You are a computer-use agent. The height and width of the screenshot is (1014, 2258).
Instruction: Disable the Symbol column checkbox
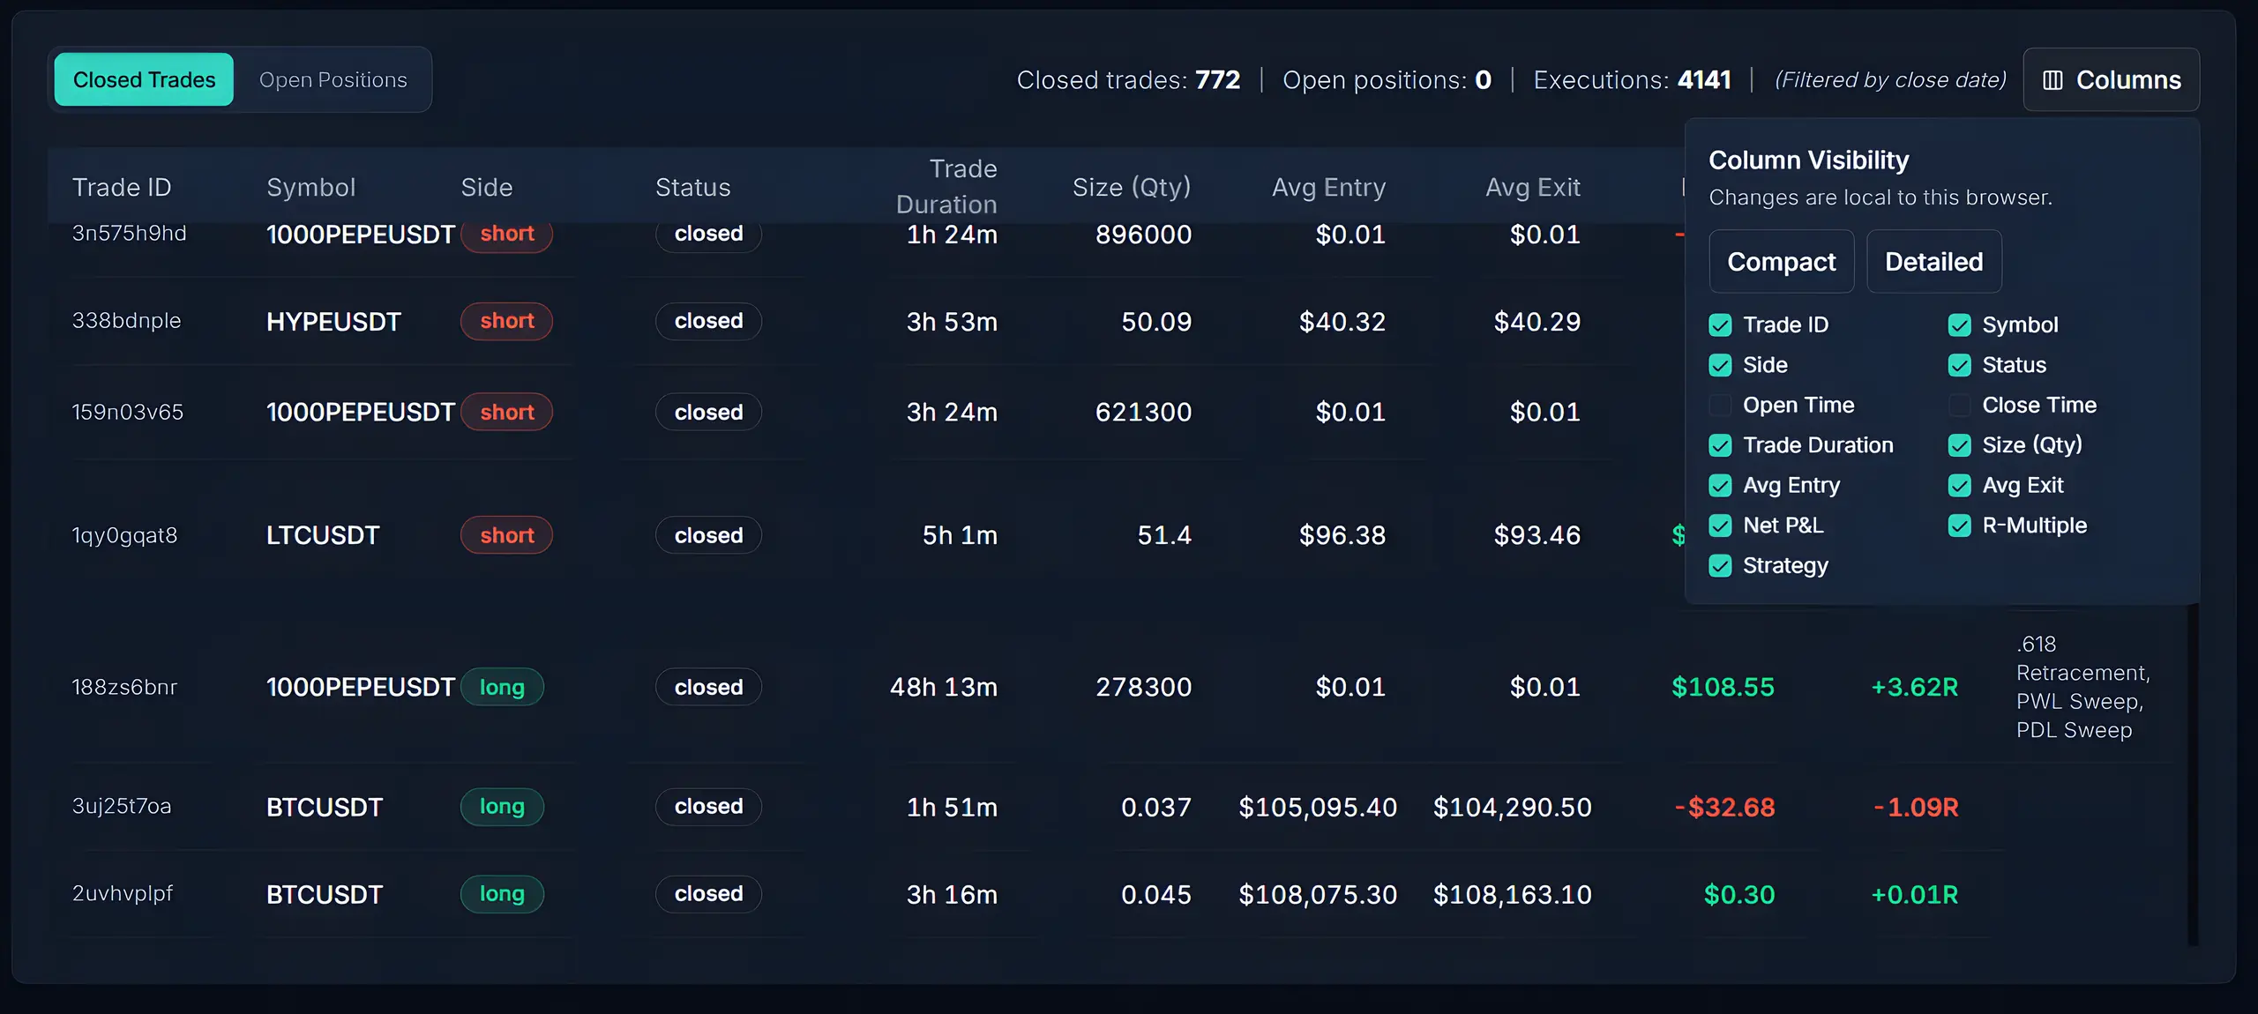[x=1961, y=324]
